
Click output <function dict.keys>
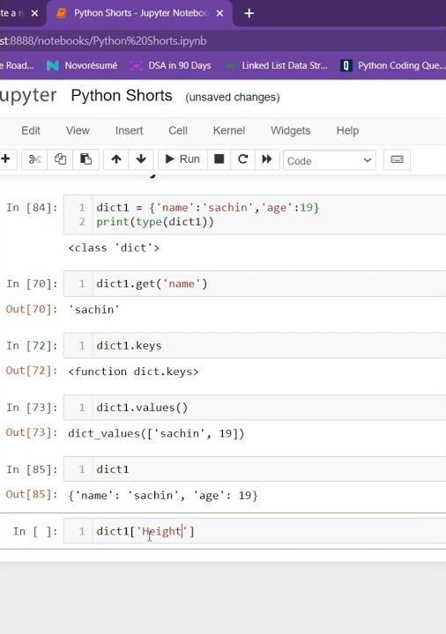pyautogui.click(x=134, y=372)
